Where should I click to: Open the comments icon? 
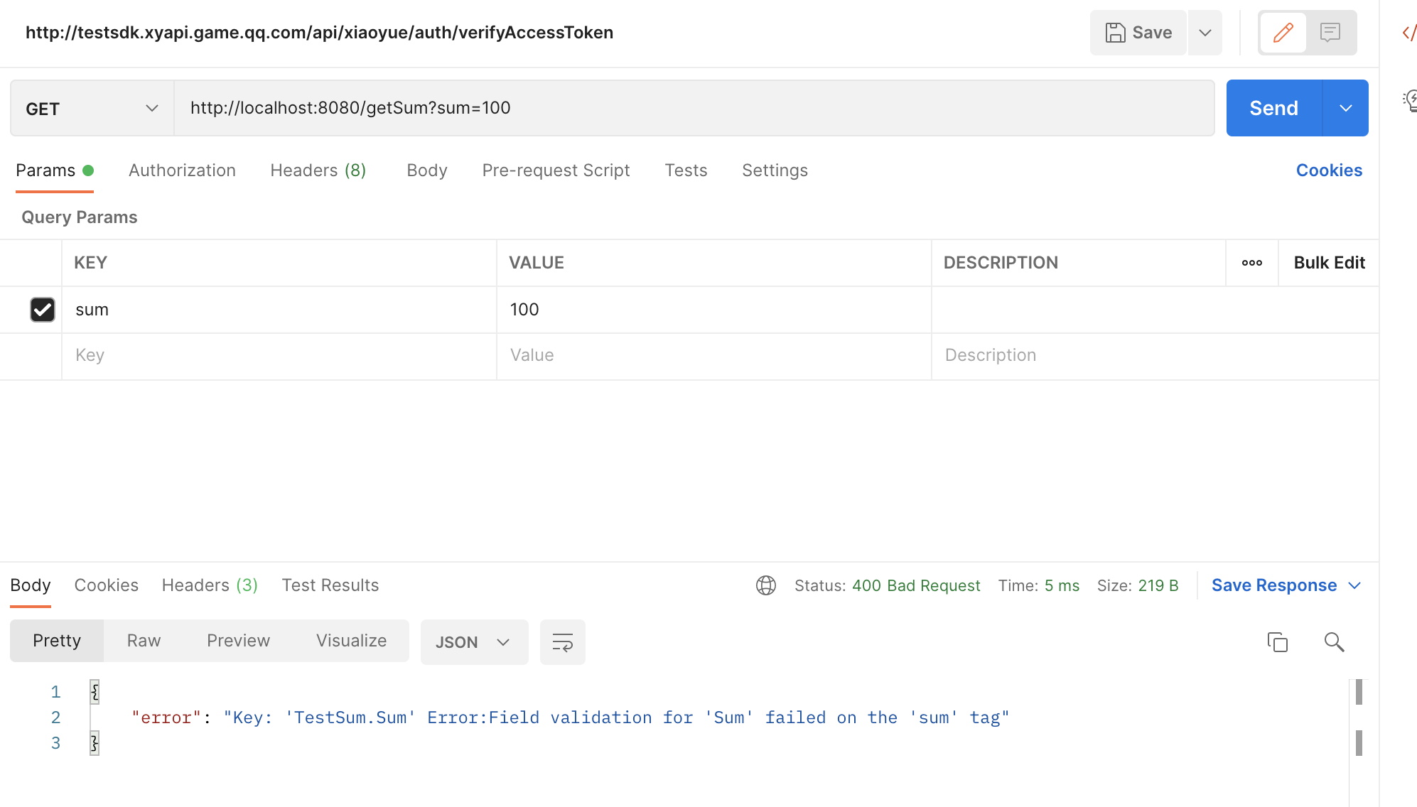(1330, 33)
